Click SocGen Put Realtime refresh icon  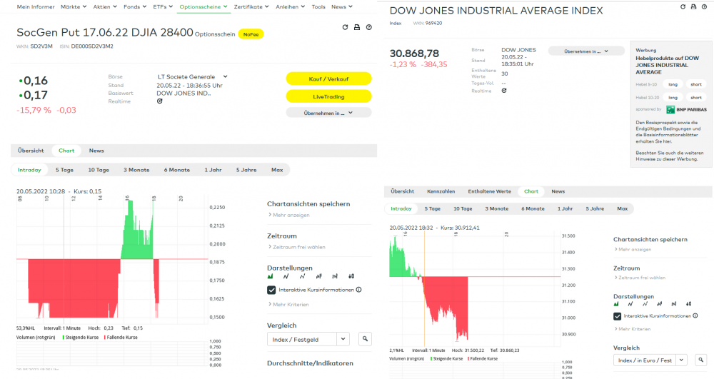pos(159,101)
